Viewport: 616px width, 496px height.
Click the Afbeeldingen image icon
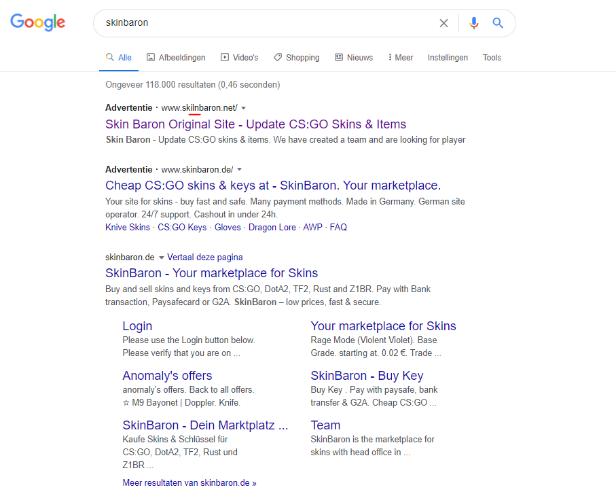click(x=151, y=57)
